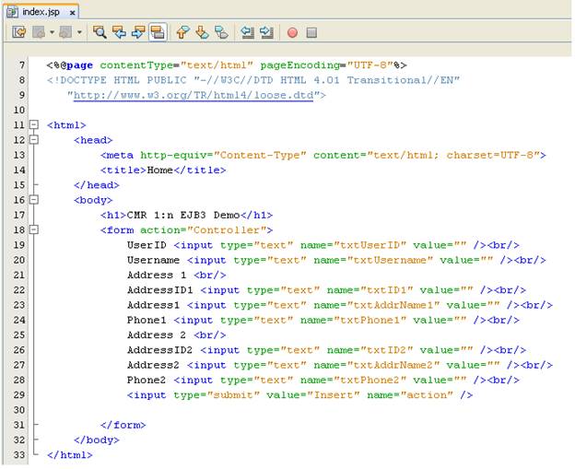Click the Last Edit toolbar icon

coord(19,32)
